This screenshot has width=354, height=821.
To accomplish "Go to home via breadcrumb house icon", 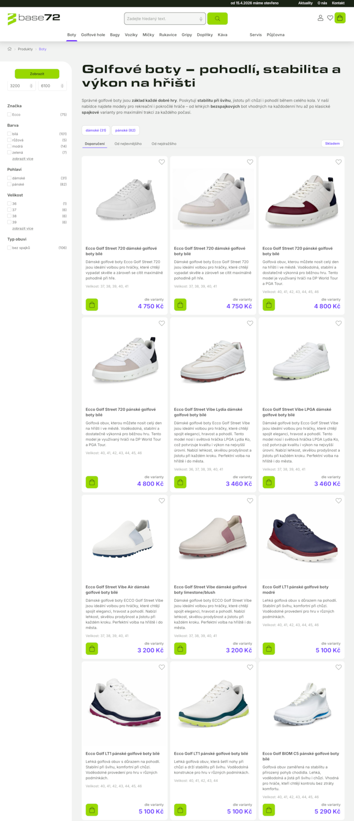I will (x=10, y=49).
